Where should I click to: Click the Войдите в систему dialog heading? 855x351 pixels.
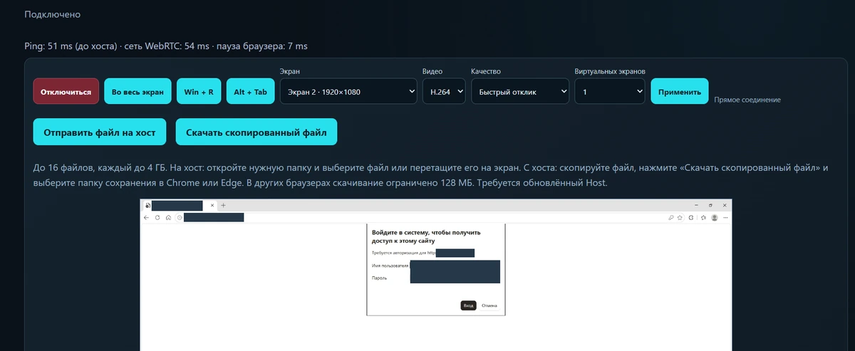click(x=426, y=236)
